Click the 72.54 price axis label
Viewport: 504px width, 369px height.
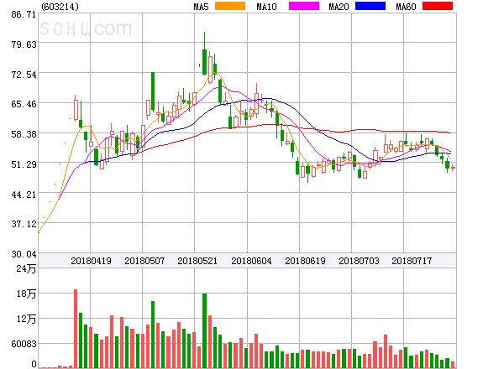(24, 75)
